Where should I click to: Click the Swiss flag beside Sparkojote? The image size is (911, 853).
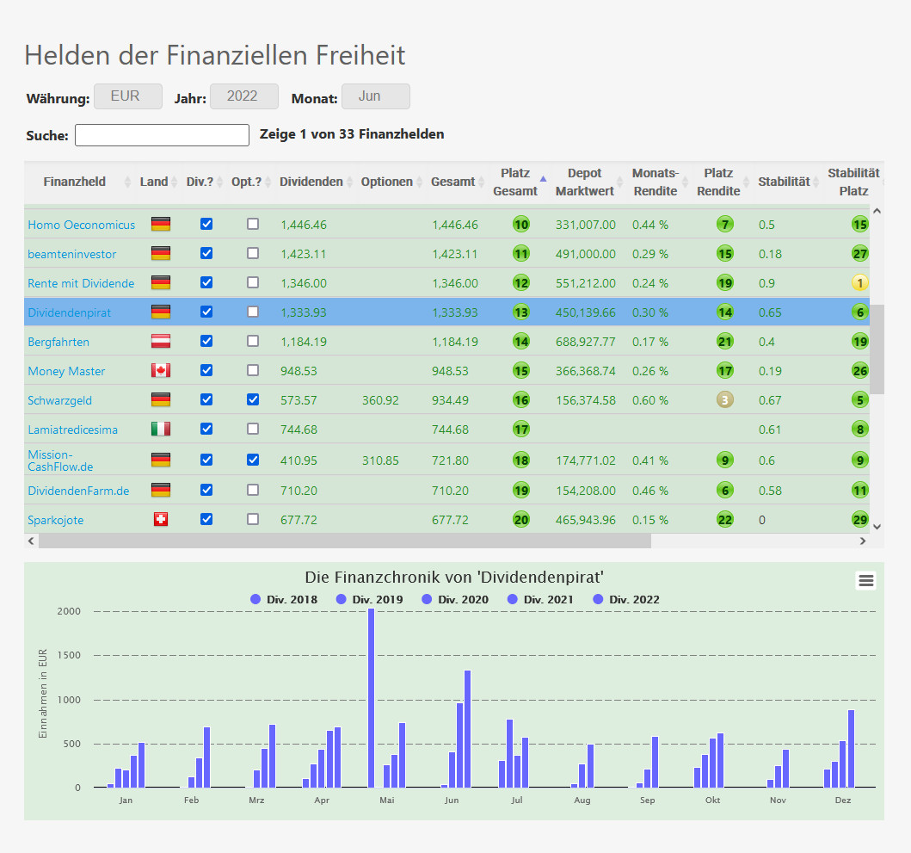[160, 520]
